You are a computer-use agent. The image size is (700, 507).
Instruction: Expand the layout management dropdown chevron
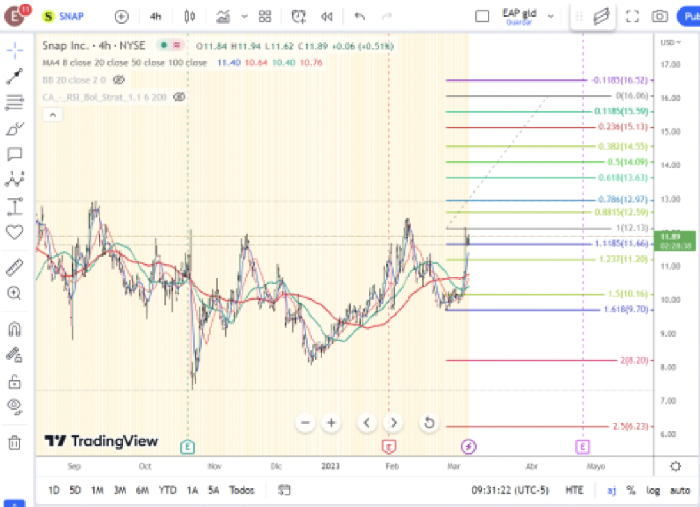551,17
